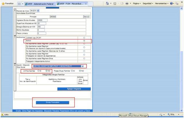Open Presentación DDJJ con usuario y Clave link
This screenshot has height=123, width=184.
pyautogui.click(x=75, y=111)
